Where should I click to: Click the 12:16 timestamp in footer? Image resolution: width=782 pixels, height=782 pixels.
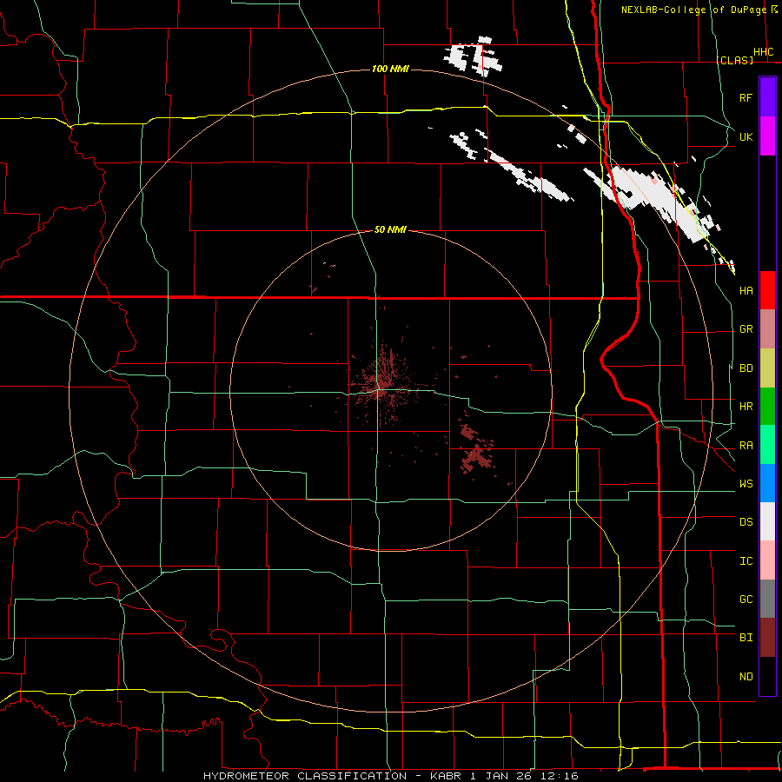point(561,776)
